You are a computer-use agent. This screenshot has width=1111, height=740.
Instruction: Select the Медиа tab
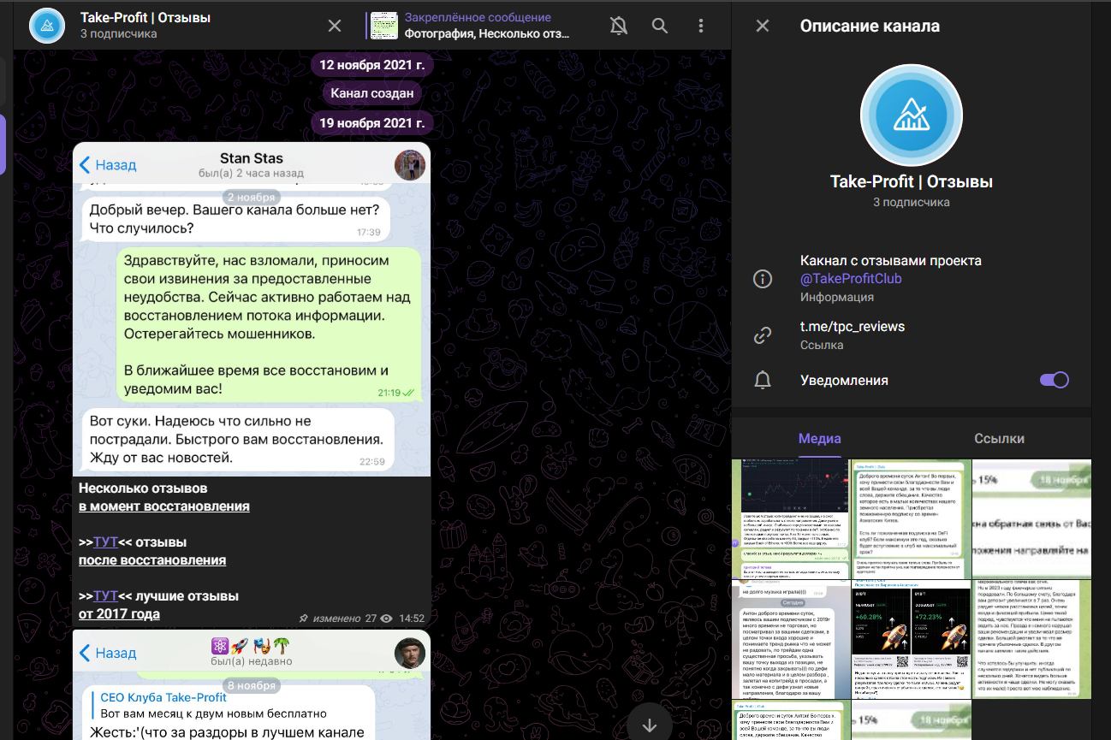819,439
